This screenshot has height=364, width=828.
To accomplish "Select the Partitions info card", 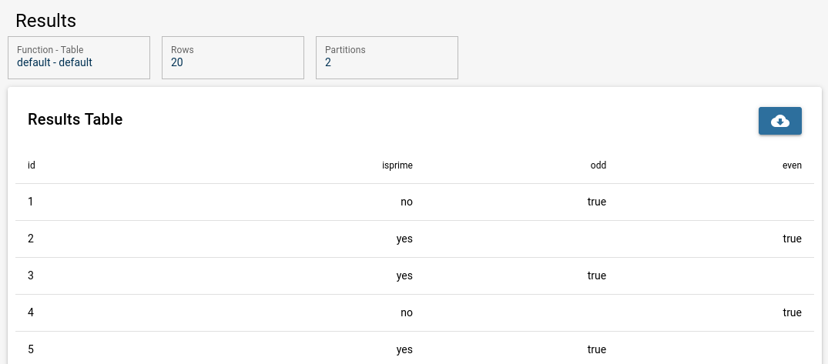I will (387, 58).
